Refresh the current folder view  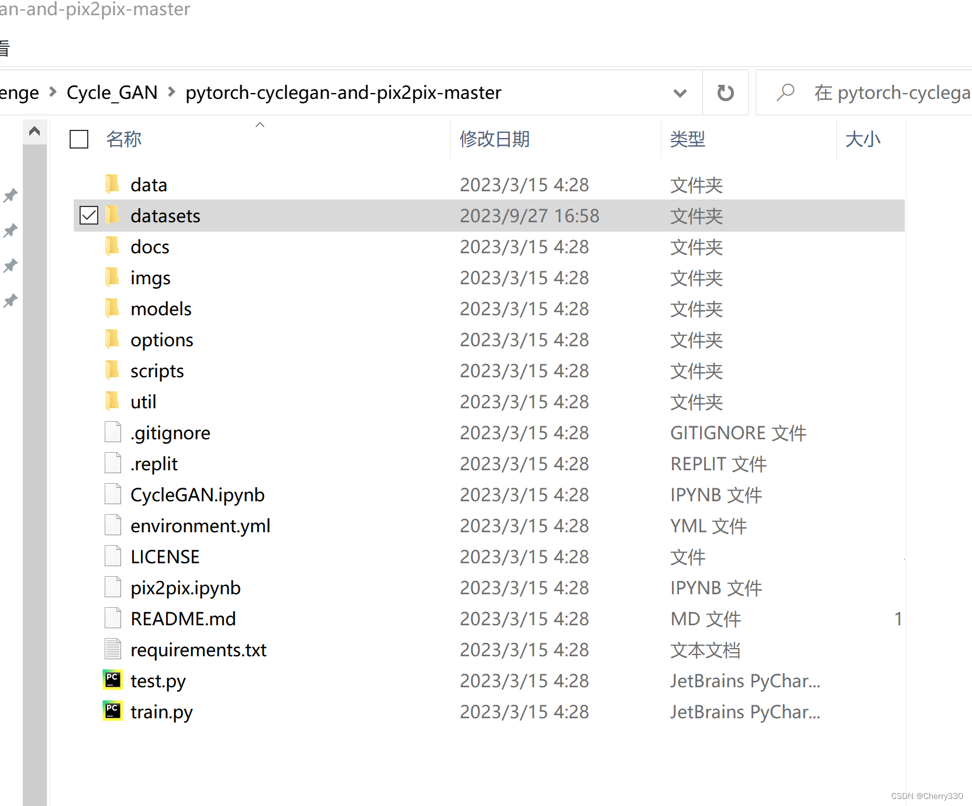725,92
